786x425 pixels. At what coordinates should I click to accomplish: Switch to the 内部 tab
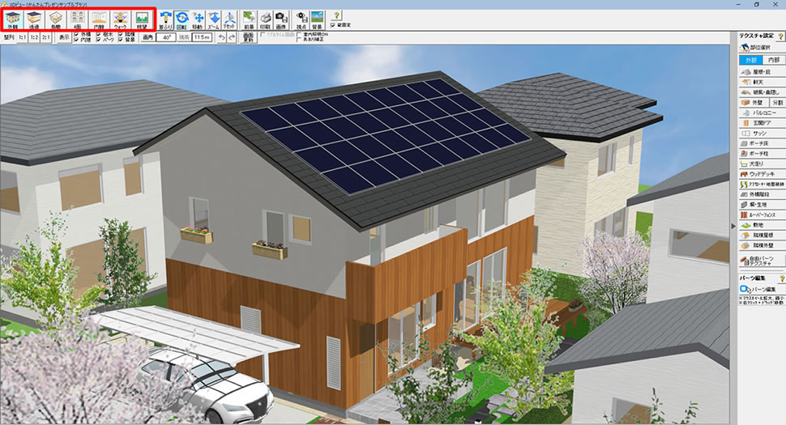point(774,60)
